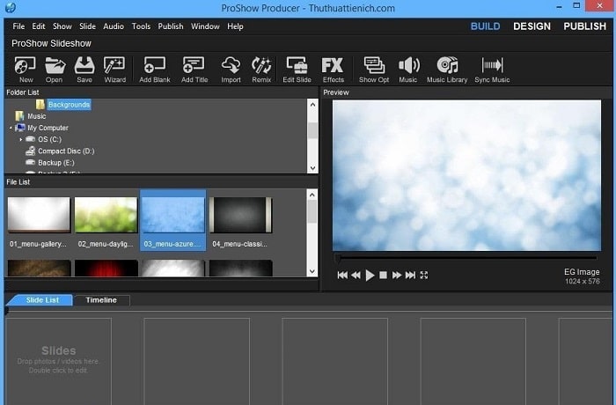The image size is (616, 405).
Task: Click Folder List scroll down arrow
Action: pyautogui.click(x=312, y=168)
